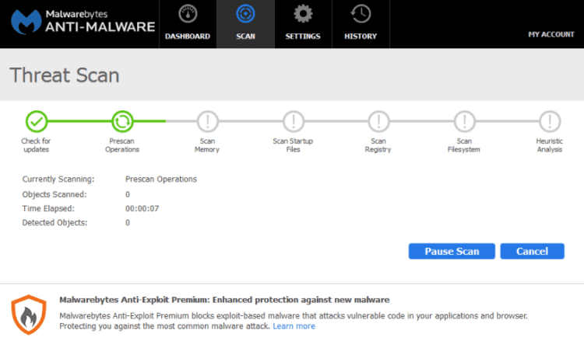Click the 'Scan Startup Files' step label
584x341 pixels.
pos(293,145)
